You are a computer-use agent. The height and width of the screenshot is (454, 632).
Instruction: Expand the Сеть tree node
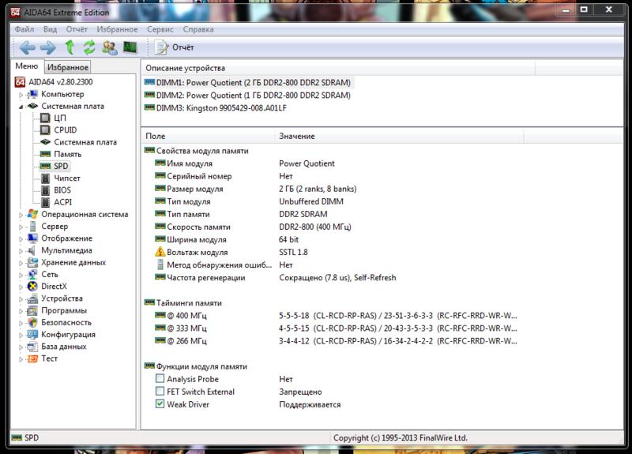pos(21,275)
